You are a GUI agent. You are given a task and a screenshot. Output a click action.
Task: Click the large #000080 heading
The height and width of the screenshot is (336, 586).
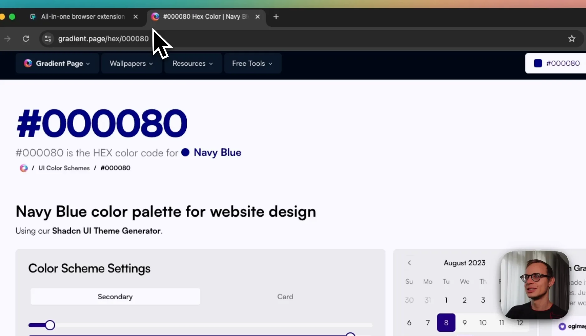102,123
